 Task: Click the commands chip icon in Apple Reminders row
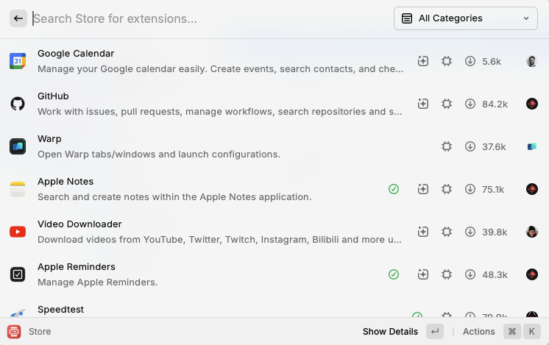(447, 274)
